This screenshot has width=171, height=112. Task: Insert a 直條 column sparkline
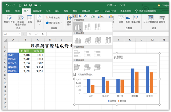[x=128, y=19]
